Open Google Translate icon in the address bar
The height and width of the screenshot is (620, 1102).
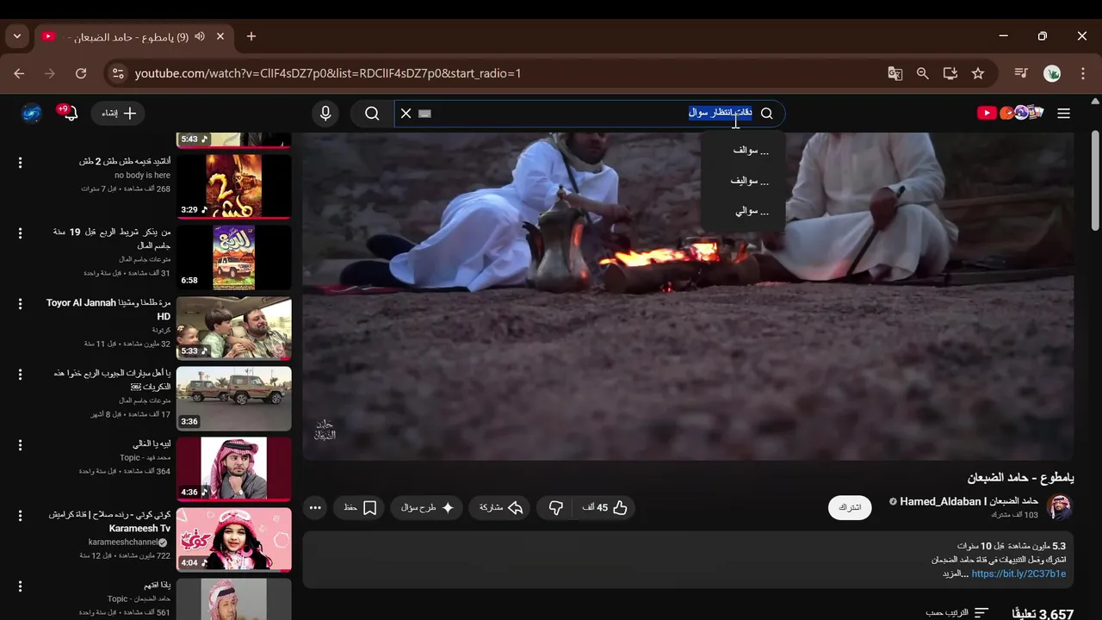tap(895, 73)
